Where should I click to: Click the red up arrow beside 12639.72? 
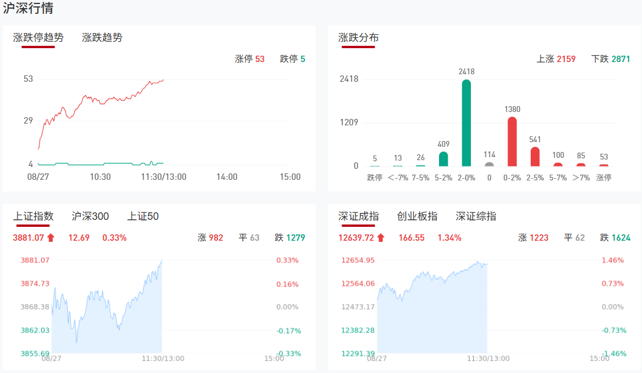point(380,237)
